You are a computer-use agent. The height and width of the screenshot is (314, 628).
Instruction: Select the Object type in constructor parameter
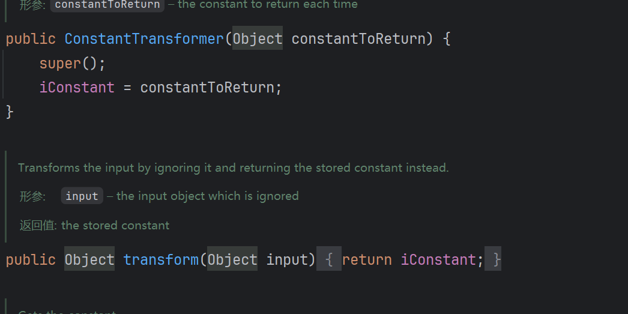click(258, 39)
